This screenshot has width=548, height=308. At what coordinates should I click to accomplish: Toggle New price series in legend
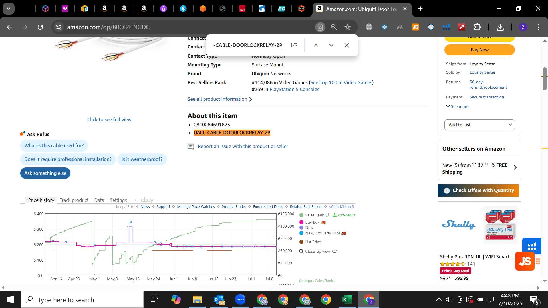coord(306,228)
